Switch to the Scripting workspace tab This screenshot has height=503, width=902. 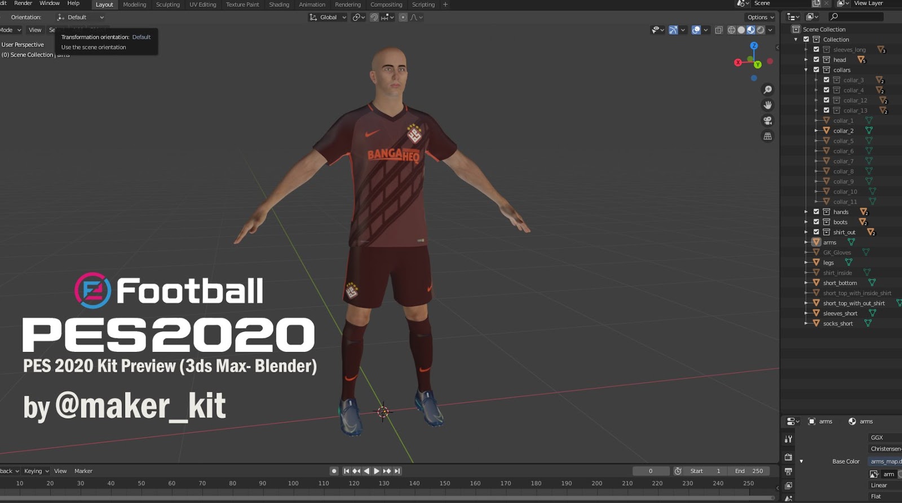pyautogui.click(x=423, y=5)
